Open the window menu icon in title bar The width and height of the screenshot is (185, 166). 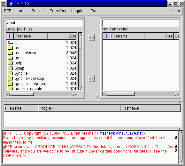4,3
